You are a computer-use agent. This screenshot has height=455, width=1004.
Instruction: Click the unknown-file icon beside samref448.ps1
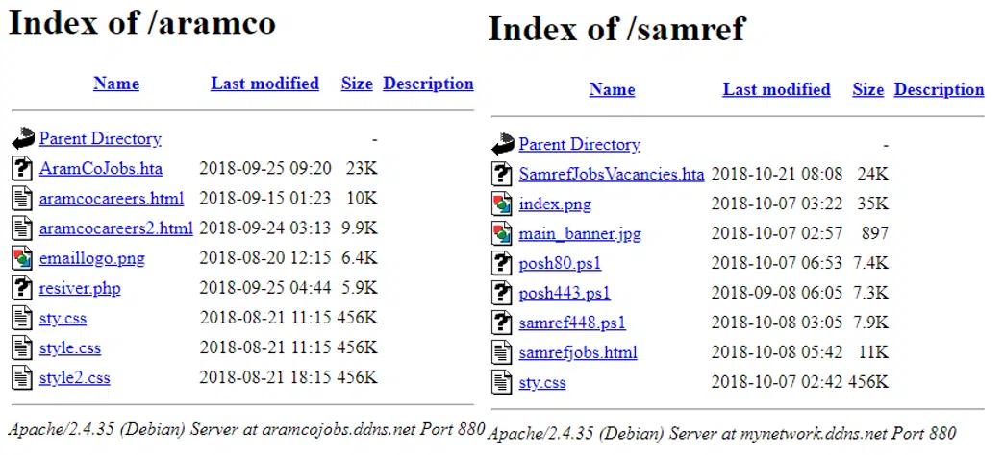[502, 323]
